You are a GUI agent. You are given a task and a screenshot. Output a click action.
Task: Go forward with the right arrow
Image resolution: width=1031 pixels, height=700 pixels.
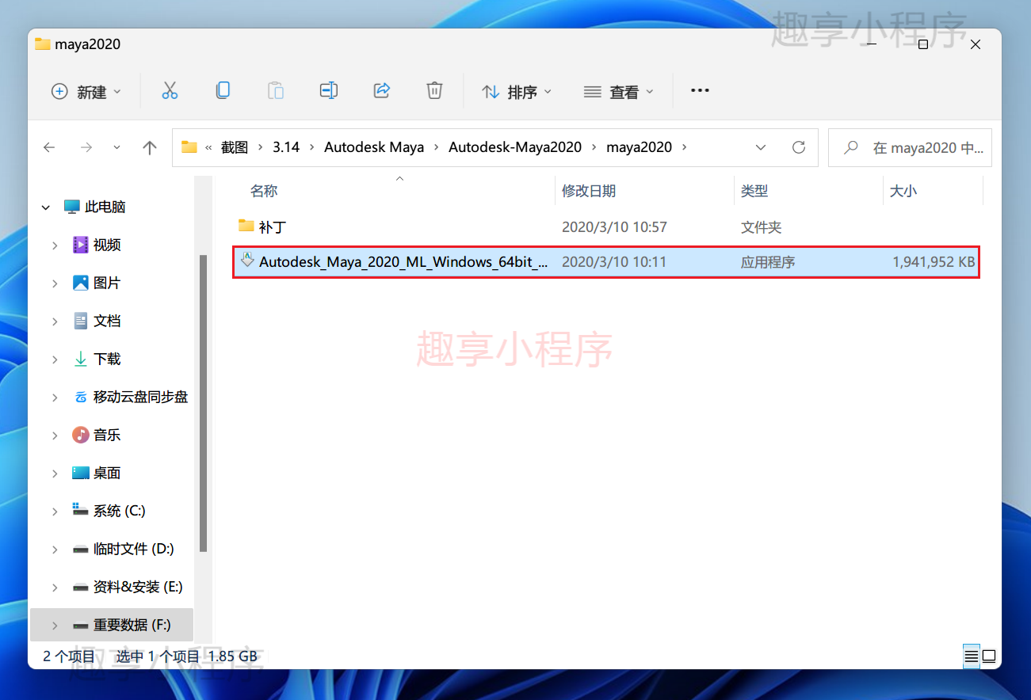[x=86, y=147]
